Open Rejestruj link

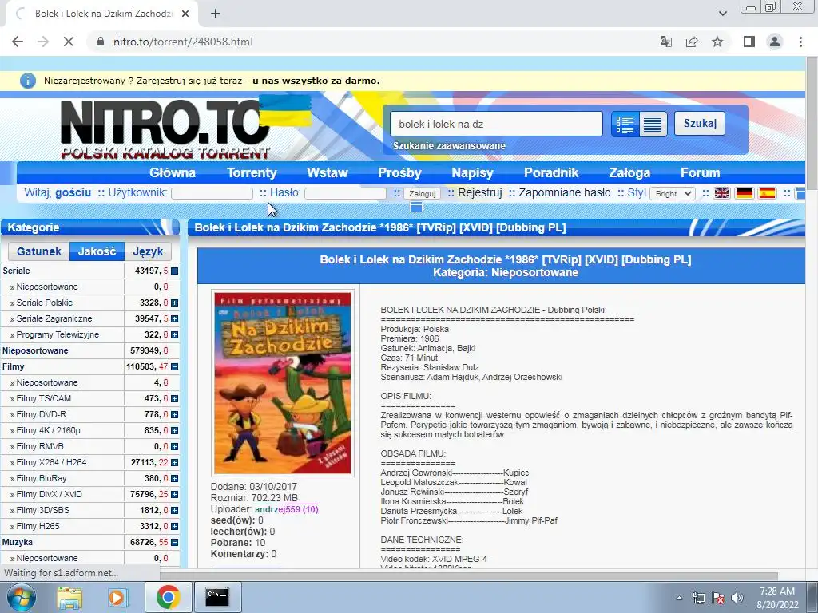[480, 193]
